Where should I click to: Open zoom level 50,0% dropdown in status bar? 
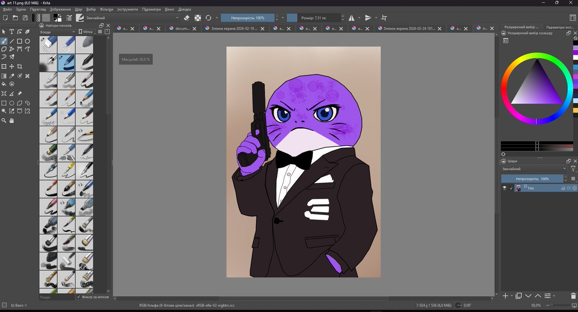pyautogui.click(x=536, y=305)
